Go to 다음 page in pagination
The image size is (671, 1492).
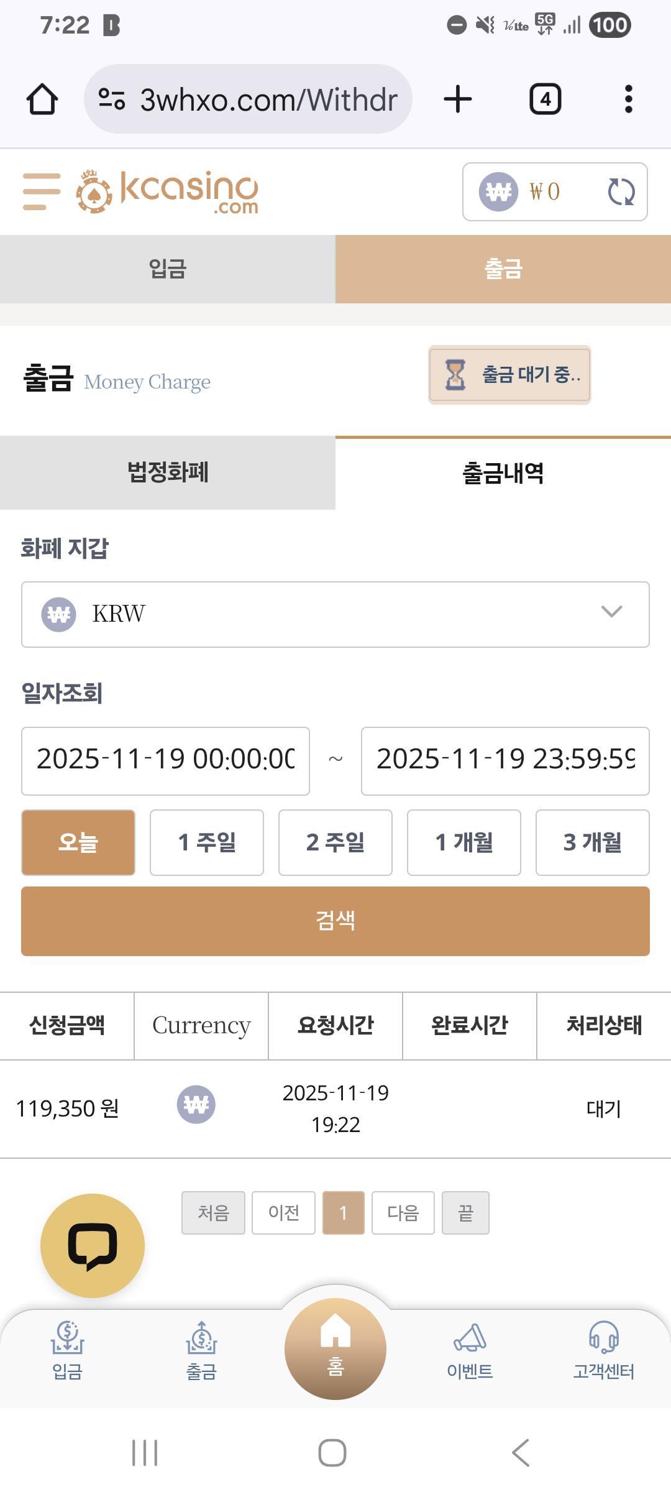tap(403, 1212)
